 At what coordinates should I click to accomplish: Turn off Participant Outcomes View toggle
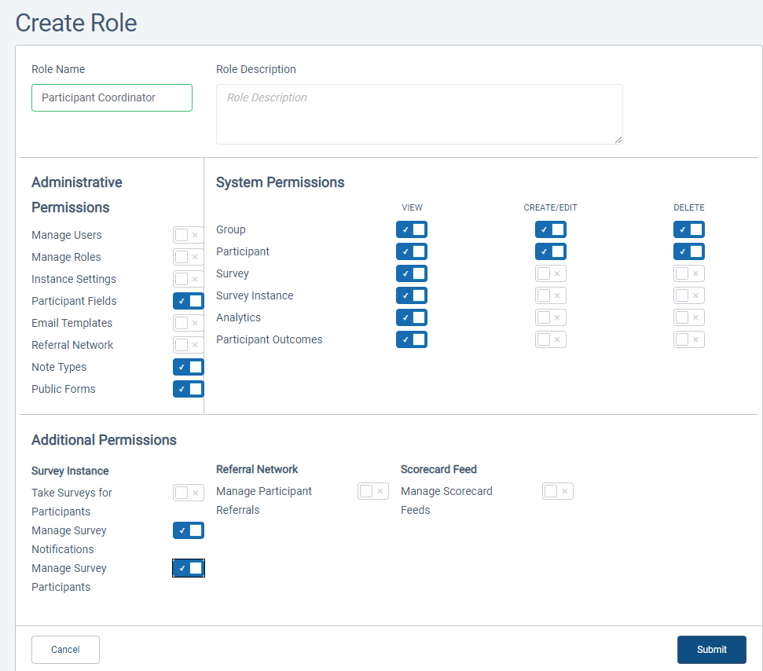412,339
